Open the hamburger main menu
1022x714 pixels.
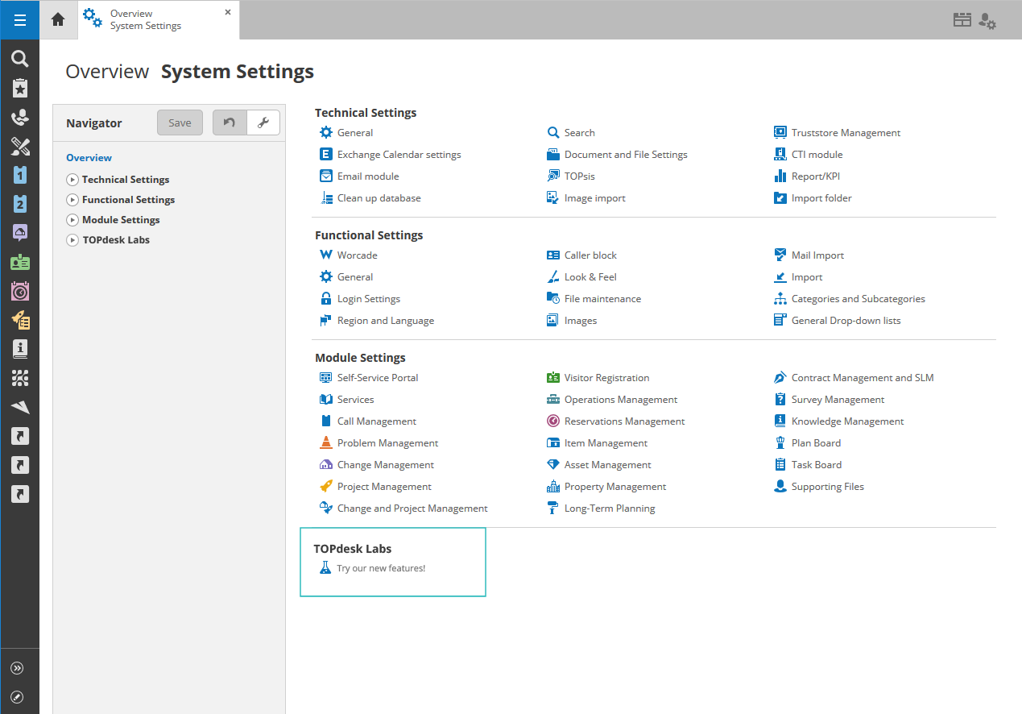tap(19, 20)
